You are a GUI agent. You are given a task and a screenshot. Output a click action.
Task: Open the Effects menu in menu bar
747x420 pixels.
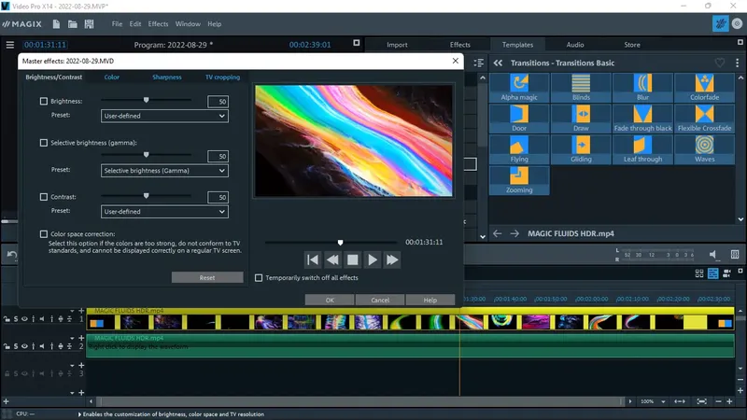point(158,23)
